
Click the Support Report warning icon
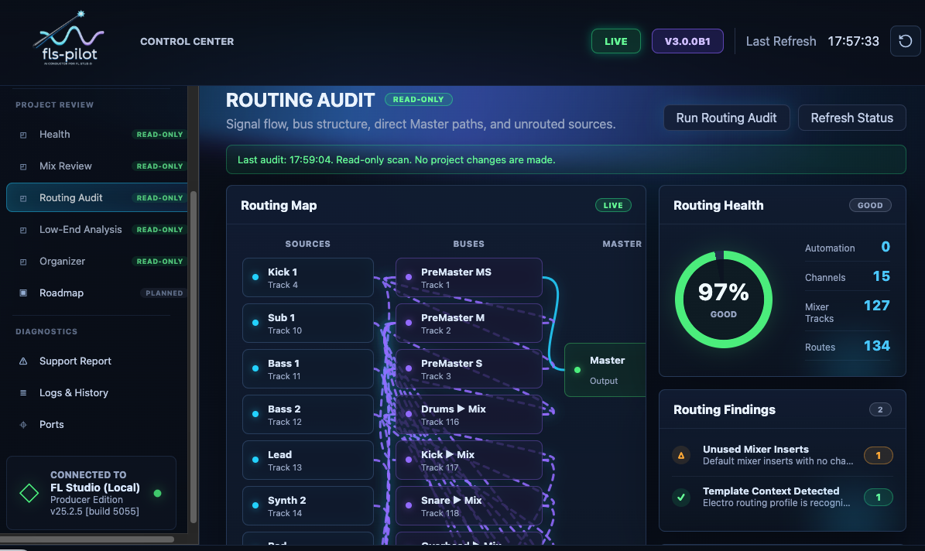(x=23, y=361)
